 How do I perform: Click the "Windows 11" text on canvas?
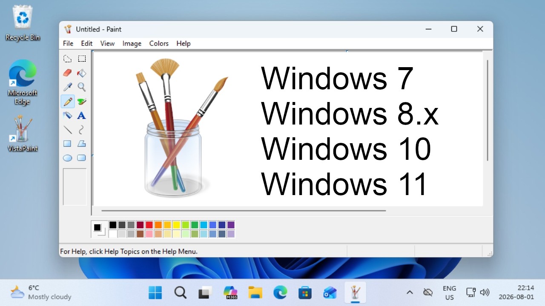[x=344, y=184]
